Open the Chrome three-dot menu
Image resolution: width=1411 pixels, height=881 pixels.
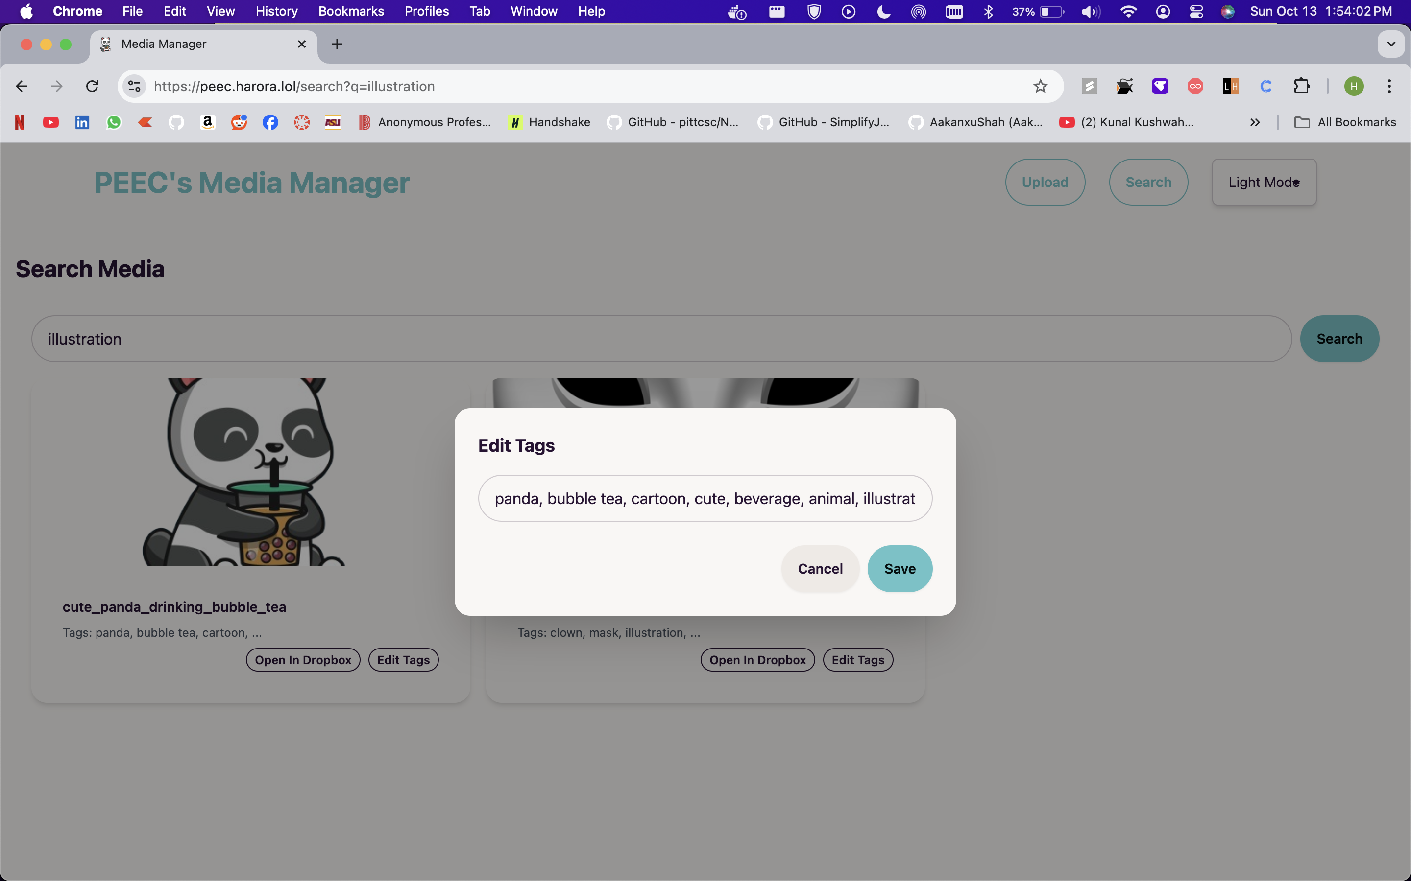tap(1389, 86)
